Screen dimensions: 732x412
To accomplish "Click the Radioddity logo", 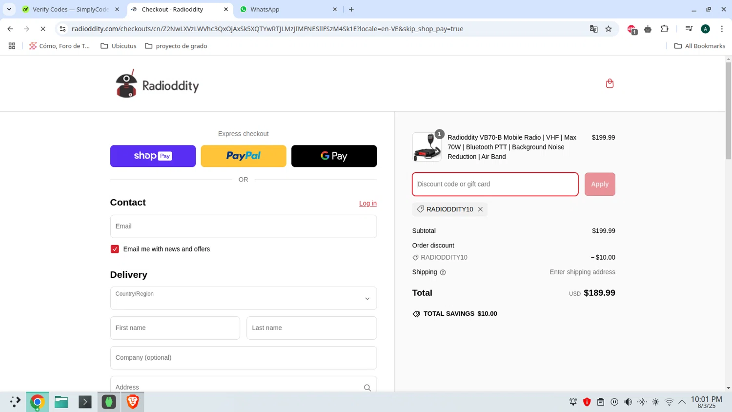I will (x=157, y=84).
